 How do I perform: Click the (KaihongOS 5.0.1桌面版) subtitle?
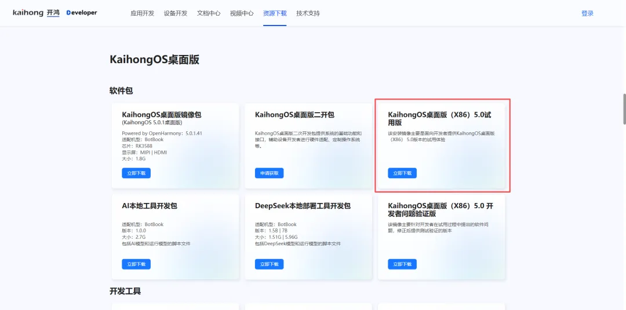click(152, 123)
